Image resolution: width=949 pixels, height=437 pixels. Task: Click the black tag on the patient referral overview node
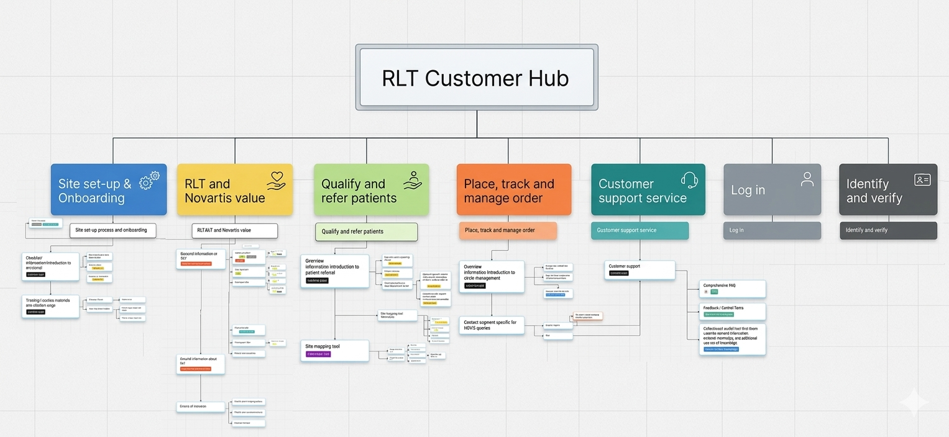coord(317,281)
